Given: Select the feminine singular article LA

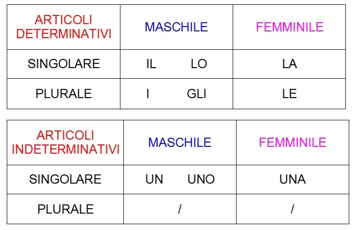Looking at the screenshot, I should coord(289,64).
